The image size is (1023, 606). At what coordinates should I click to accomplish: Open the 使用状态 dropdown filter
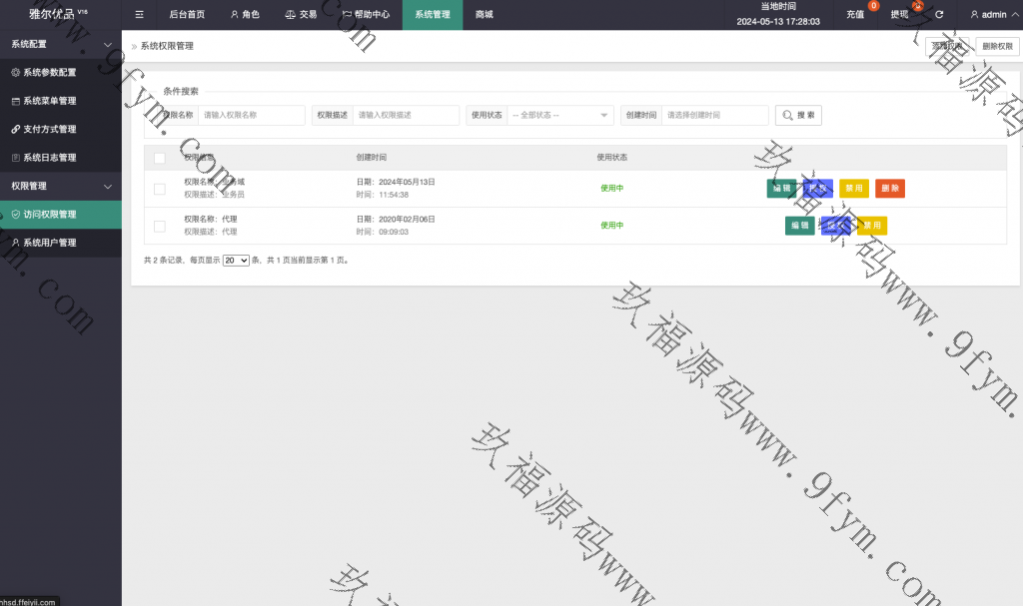click(x=559, y=116)
